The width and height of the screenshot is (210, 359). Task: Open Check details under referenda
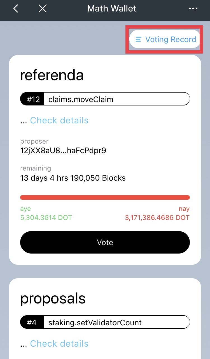59,120
